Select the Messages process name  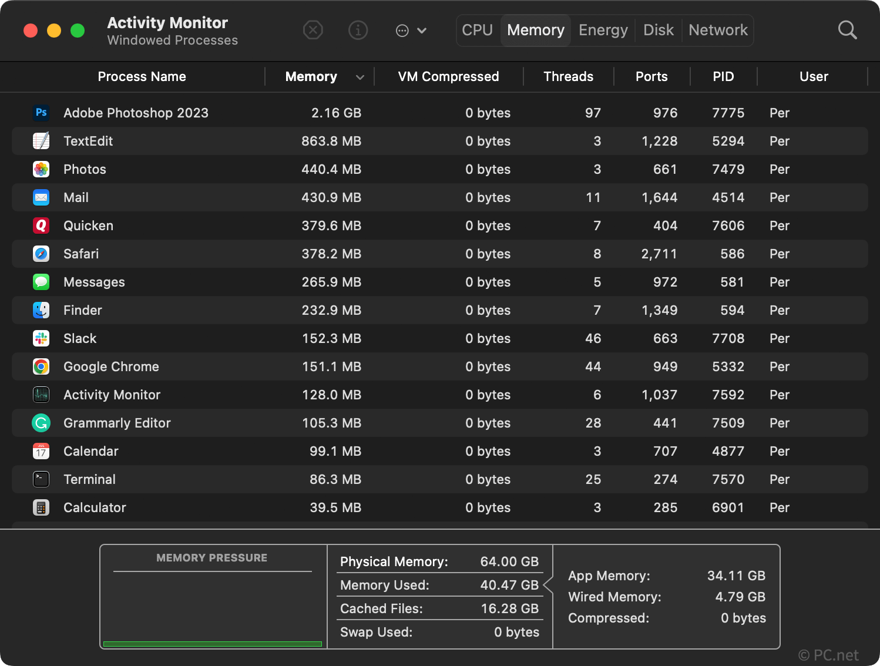[x=94, y=282]
